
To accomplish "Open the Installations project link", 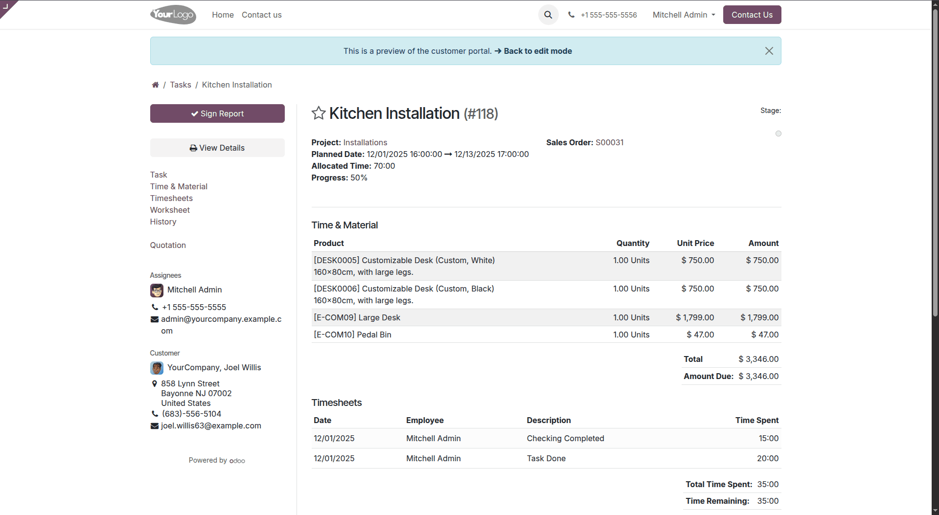I will [x=365, y=142].
